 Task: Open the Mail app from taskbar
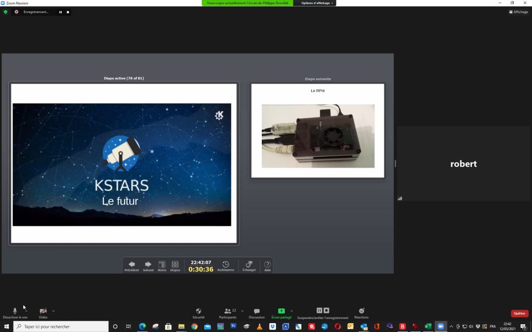pos(207,327)
